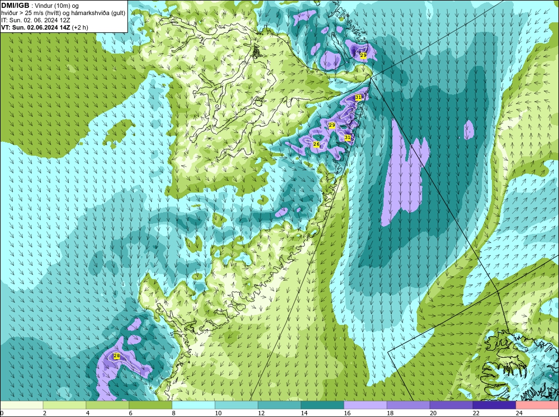Click the 12–14 m/s teal legend swatch

pos(279,405)
